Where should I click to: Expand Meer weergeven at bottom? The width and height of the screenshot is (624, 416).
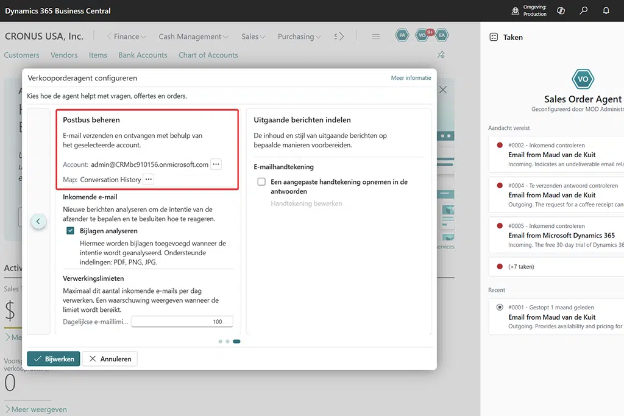tap(35, 409)
